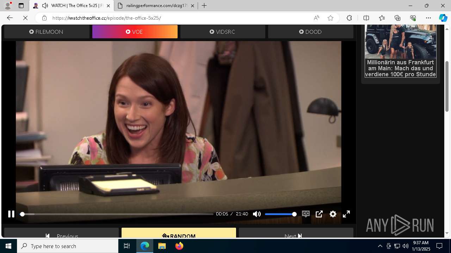Image resolution: width=451 pixels, height=253 pixels.
Task: Open Task View on taskbar
Action: point(127,246)
